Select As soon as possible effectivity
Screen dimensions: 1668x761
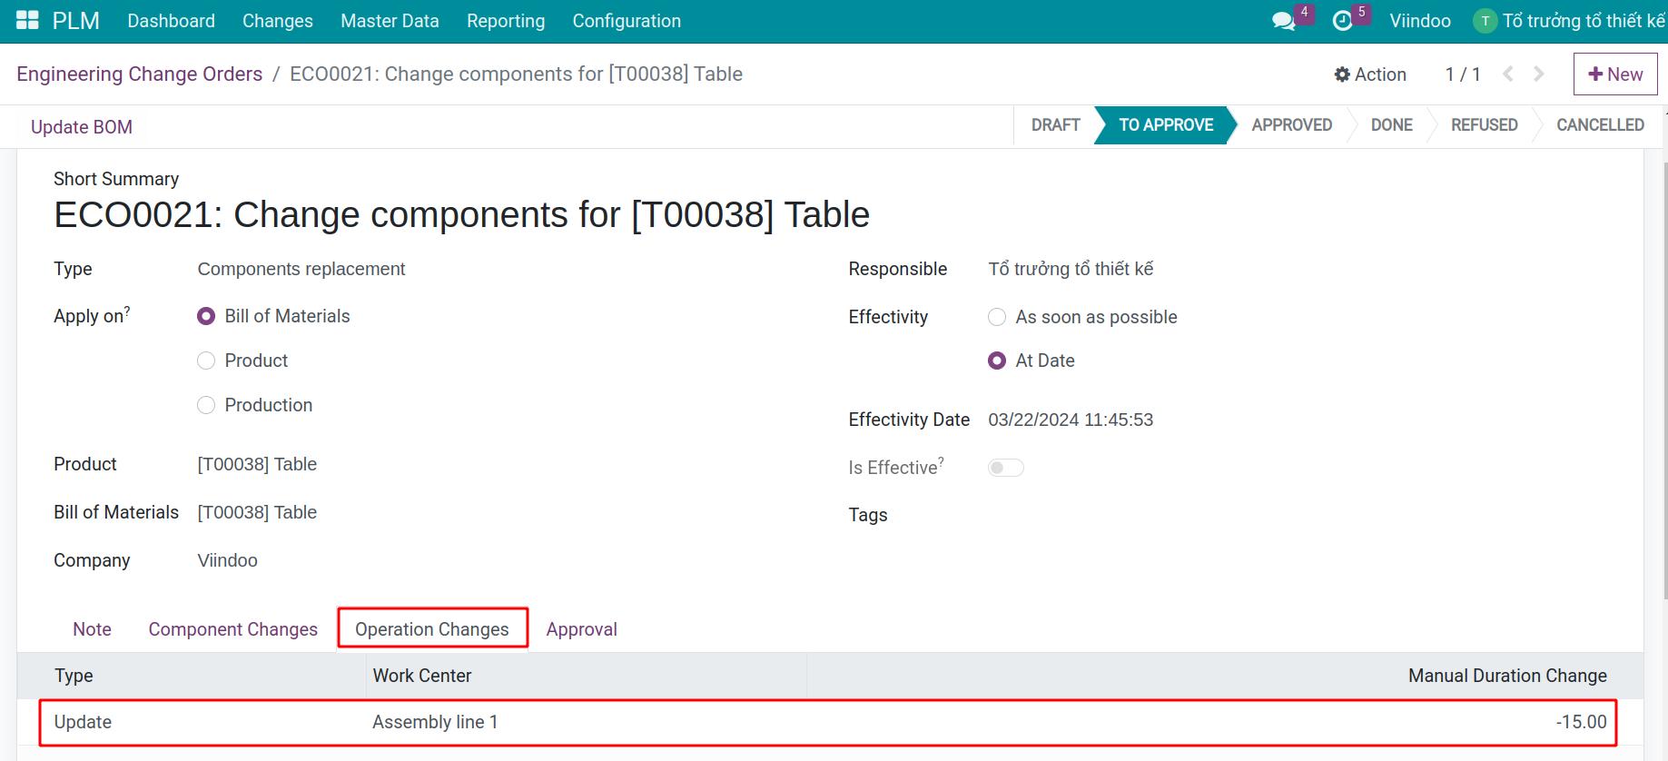pos(997,317)
